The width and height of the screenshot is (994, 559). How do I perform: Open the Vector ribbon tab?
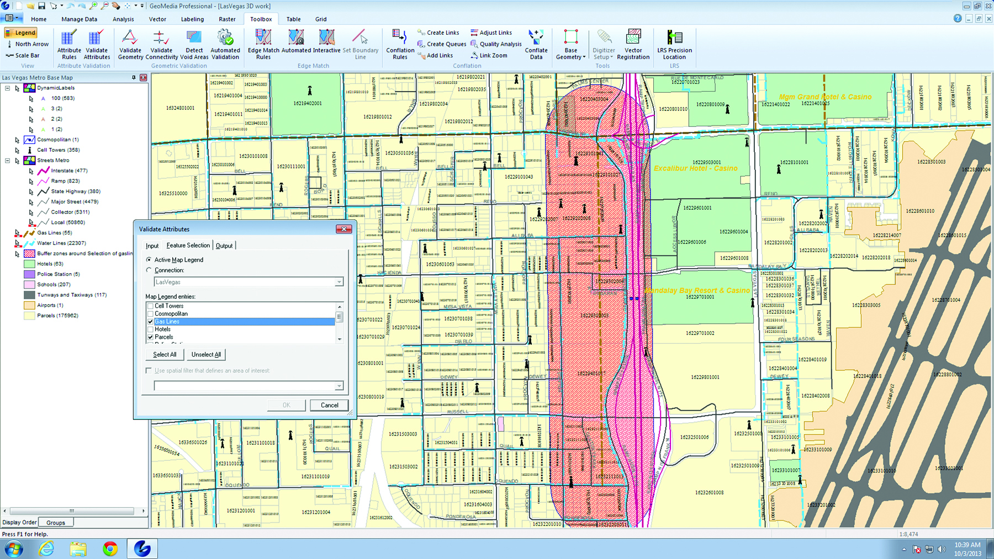pyautogui.click(x=157, y=19)
